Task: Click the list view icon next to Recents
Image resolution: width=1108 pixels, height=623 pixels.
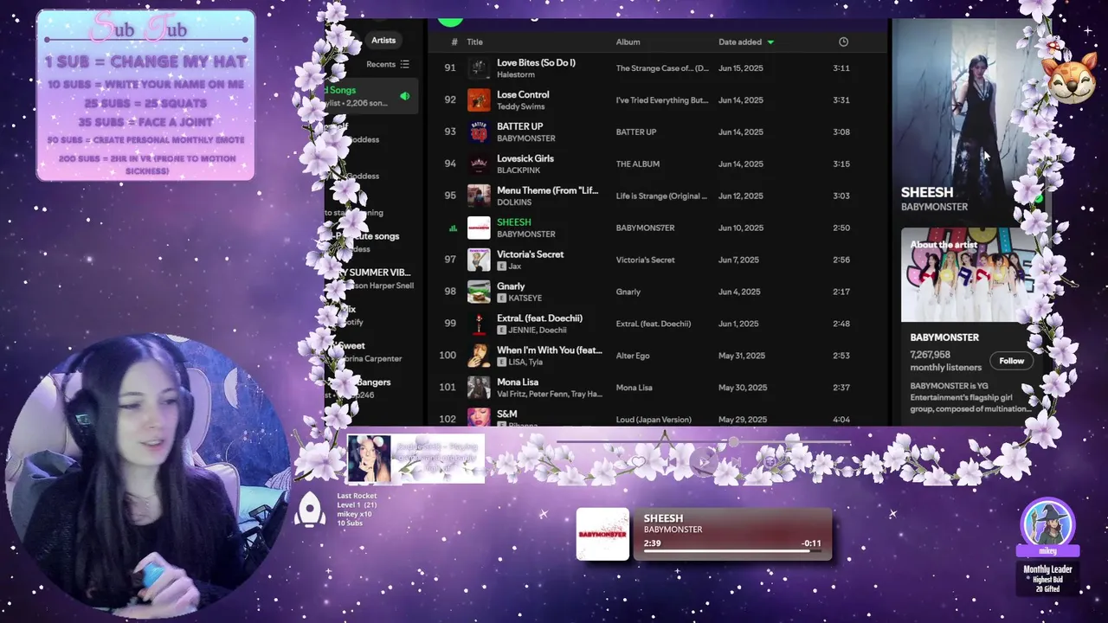Action: (x=404, y=64)
